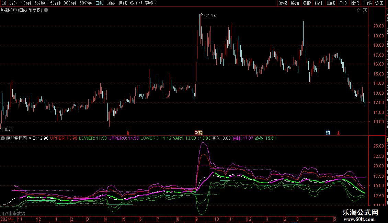
Task: Click the red S marker near April
Action: click(x=128, y=133)
